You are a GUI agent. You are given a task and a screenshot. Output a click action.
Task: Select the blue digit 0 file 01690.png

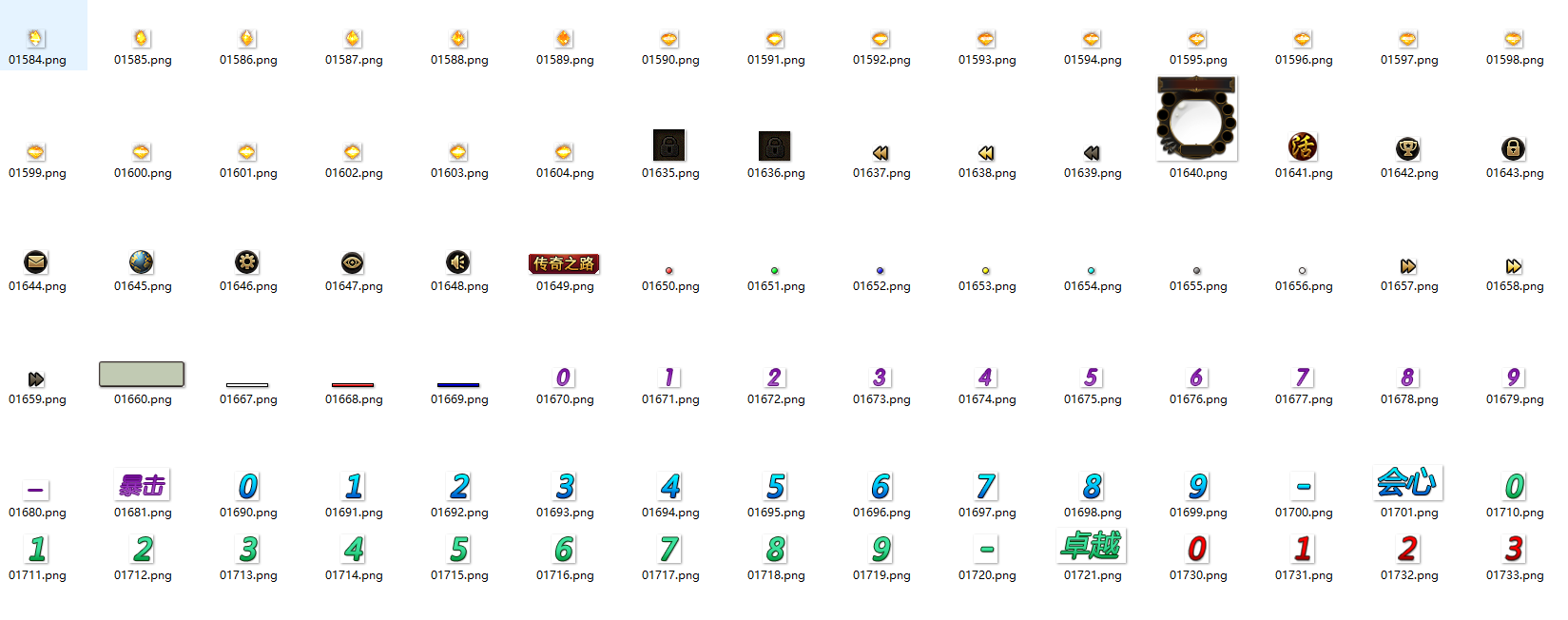247,486
